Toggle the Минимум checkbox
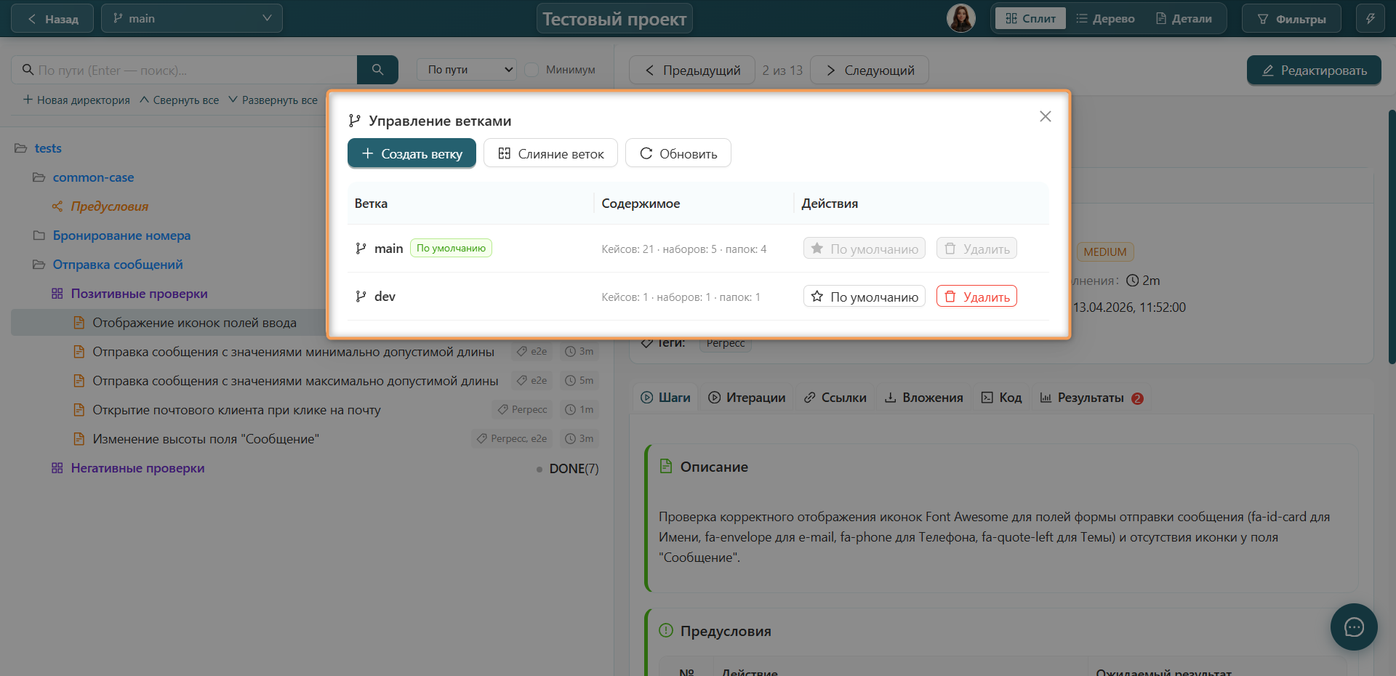 pyautogui.click(x=531, y=70)
